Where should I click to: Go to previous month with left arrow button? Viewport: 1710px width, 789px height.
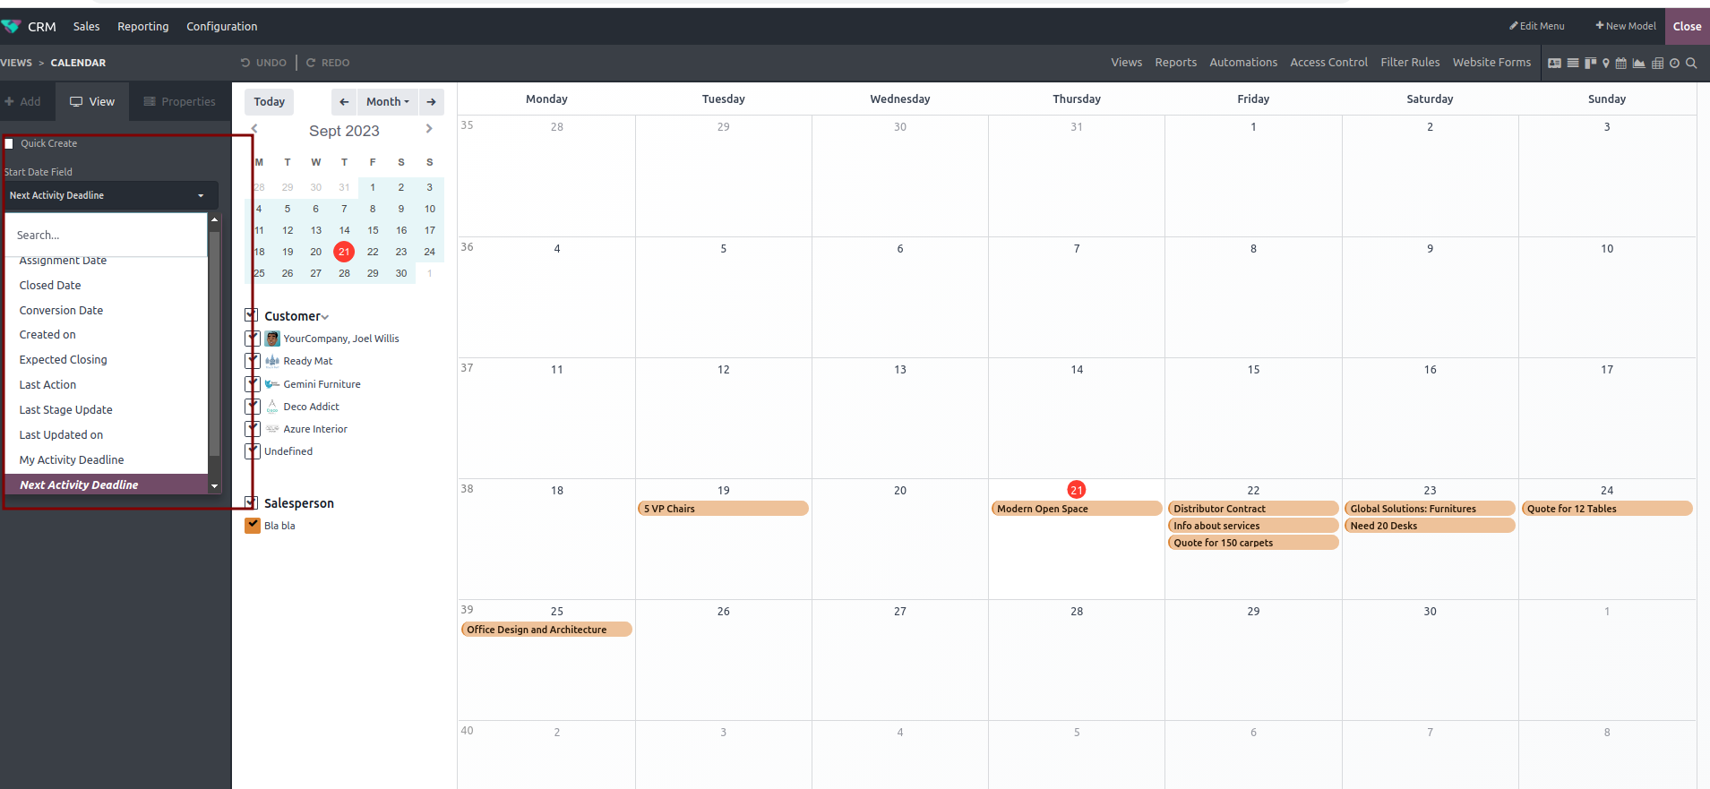[343, 101]
